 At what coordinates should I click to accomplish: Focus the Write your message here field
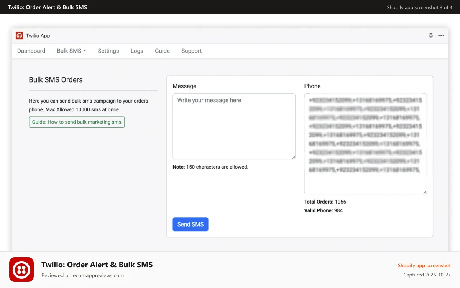point(234,126)
